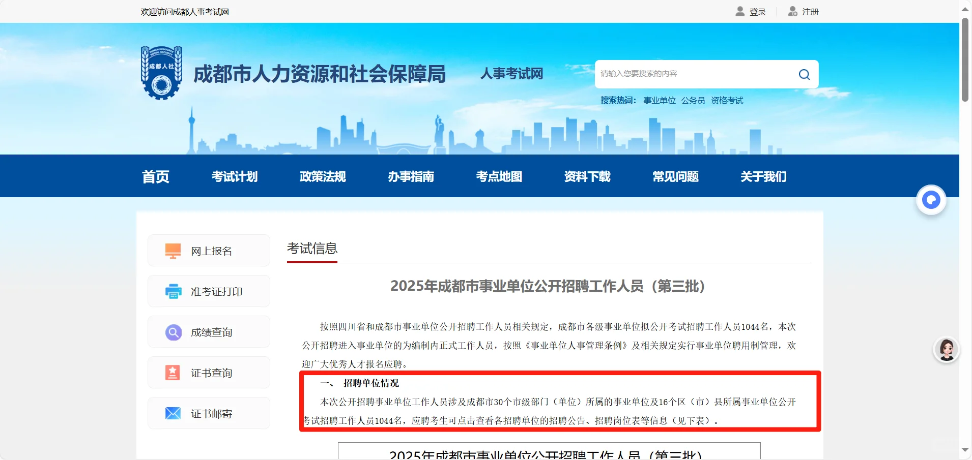The width and height of the screenshot is (972, 460).
Task: Open the 2025年成都市事业单位公开招聘 article title
Action: (x=547, y=286)
